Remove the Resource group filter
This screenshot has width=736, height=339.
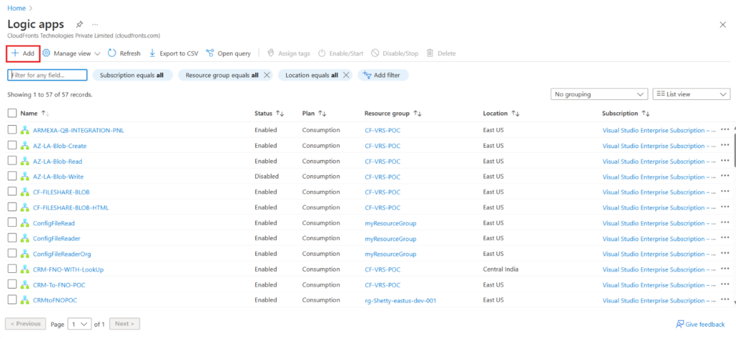click(x=267, y=75)
